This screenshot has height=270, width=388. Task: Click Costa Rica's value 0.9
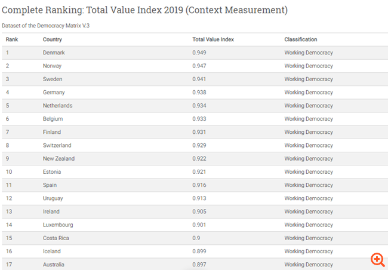[196, 238]
